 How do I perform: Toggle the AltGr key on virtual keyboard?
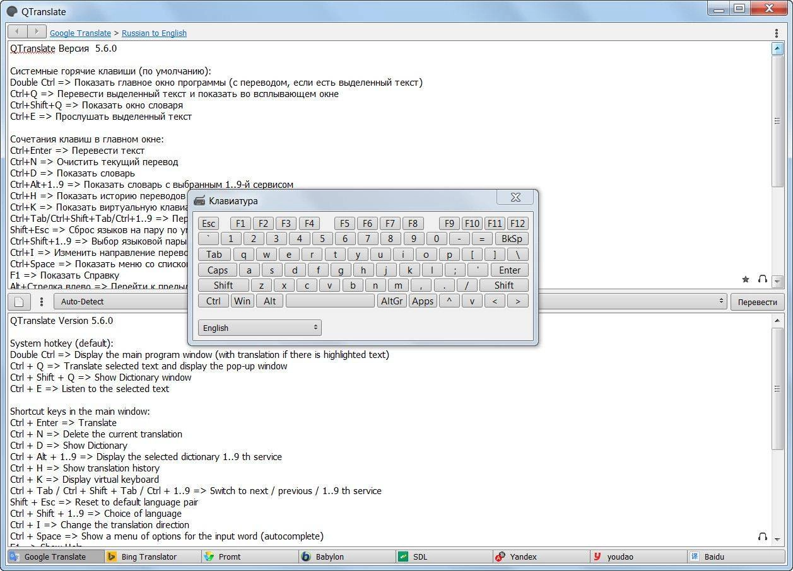click(x=392, y=301)
